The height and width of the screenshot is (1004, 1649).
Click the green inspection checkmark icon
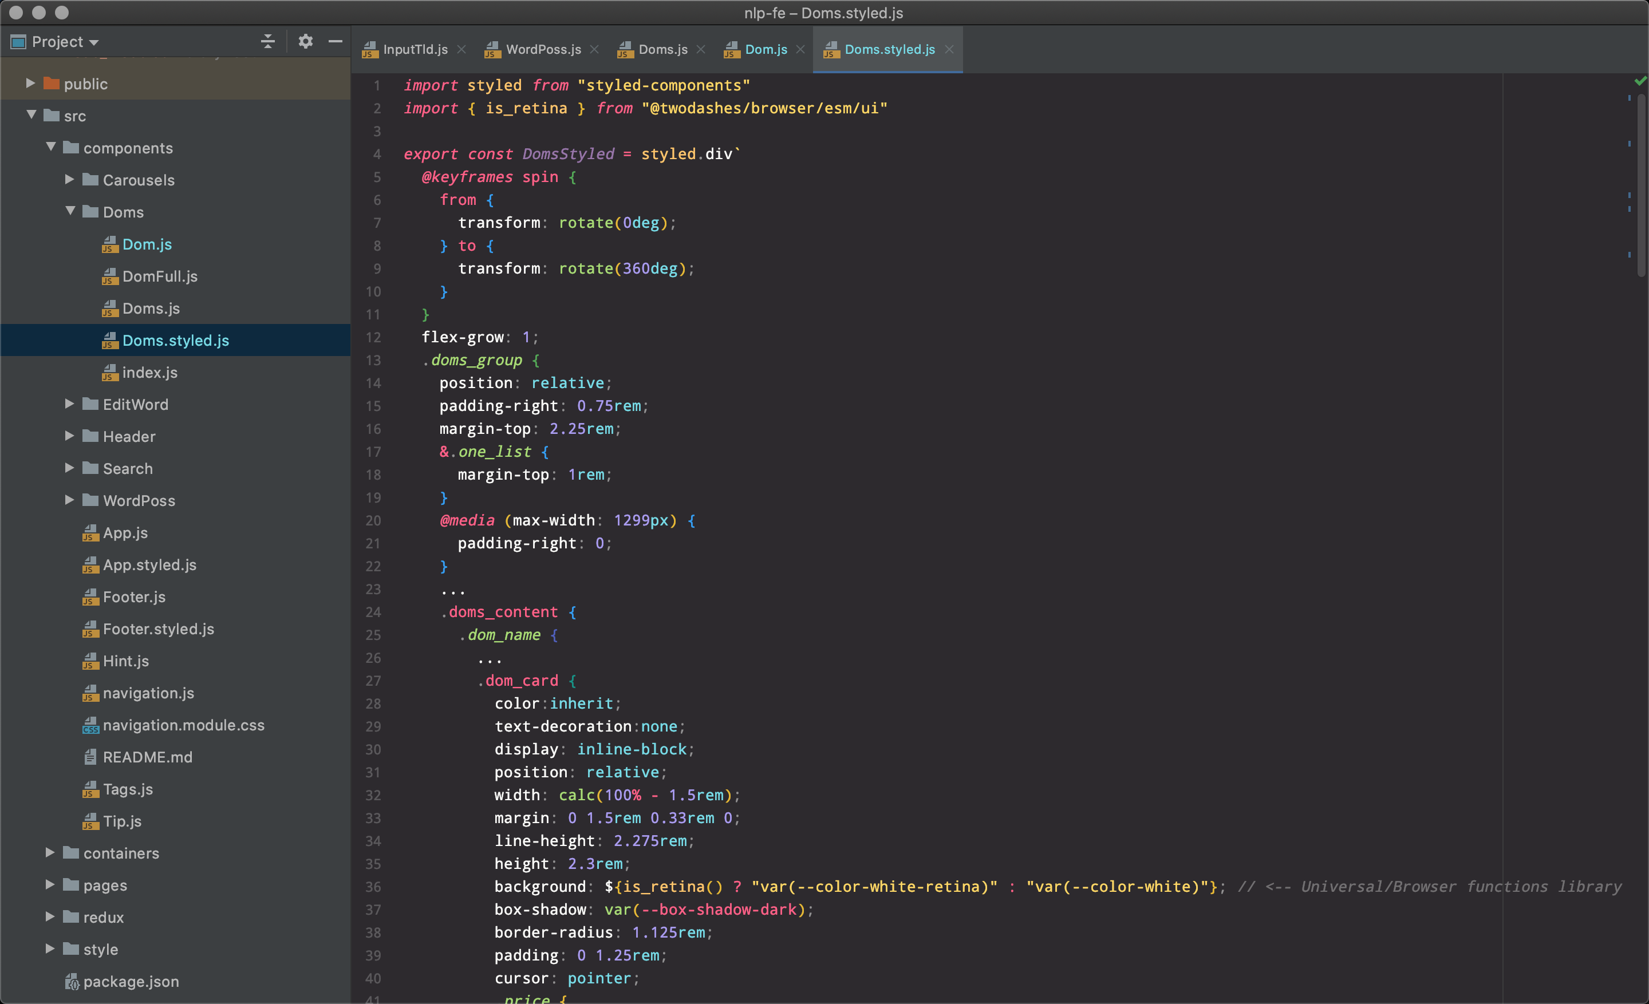point(1640,82)
